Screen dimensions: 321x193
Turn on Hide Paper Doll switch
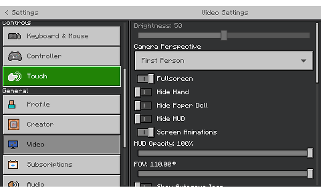143,106
